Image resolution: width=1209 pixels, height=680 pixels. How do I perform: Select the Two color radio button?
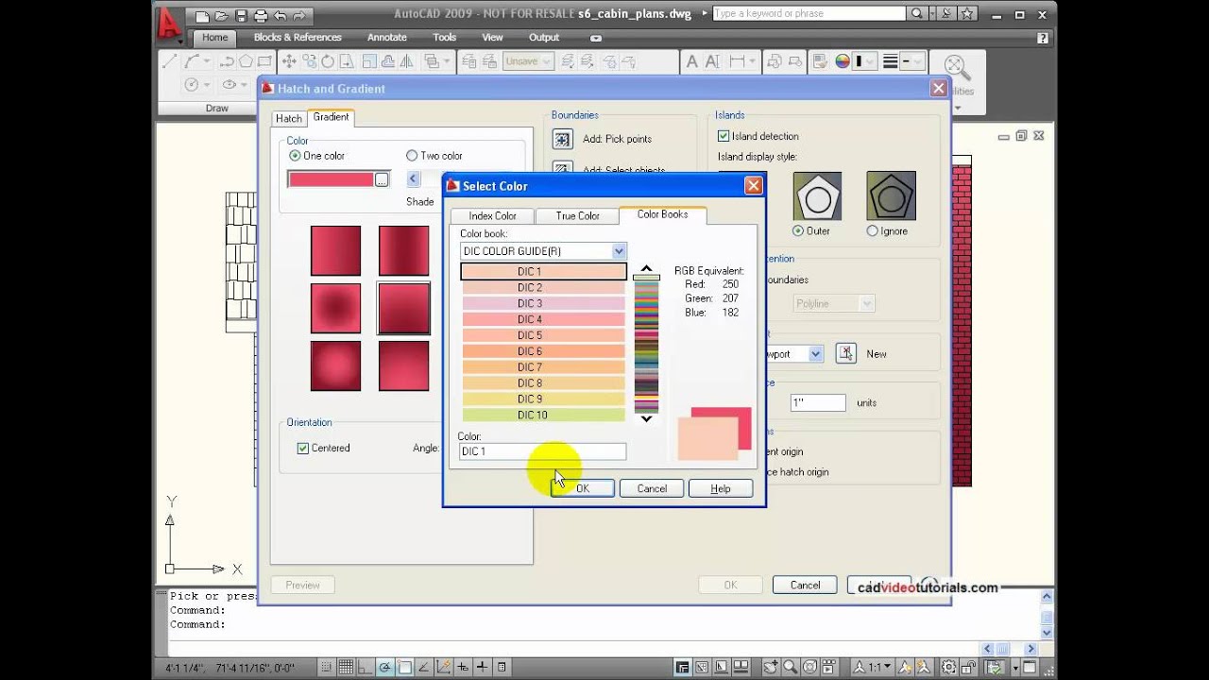[412, 156]
